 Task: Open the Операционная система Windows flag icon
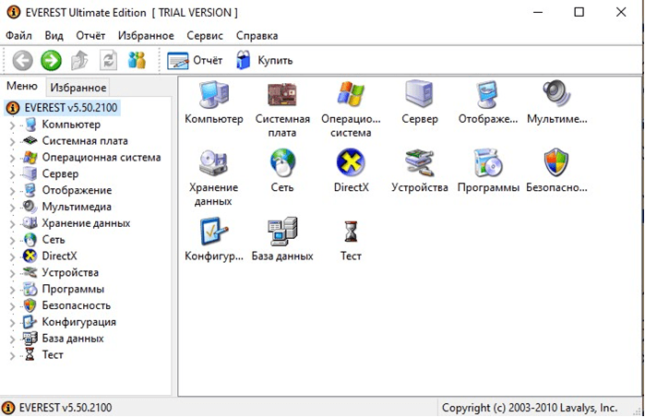(351, 95)
